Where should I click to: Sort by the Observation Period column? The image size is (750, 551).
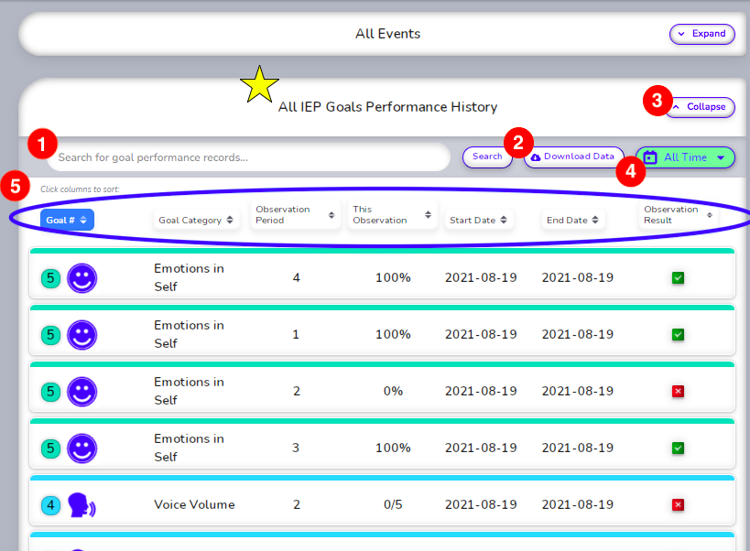[x=295, y=215]
